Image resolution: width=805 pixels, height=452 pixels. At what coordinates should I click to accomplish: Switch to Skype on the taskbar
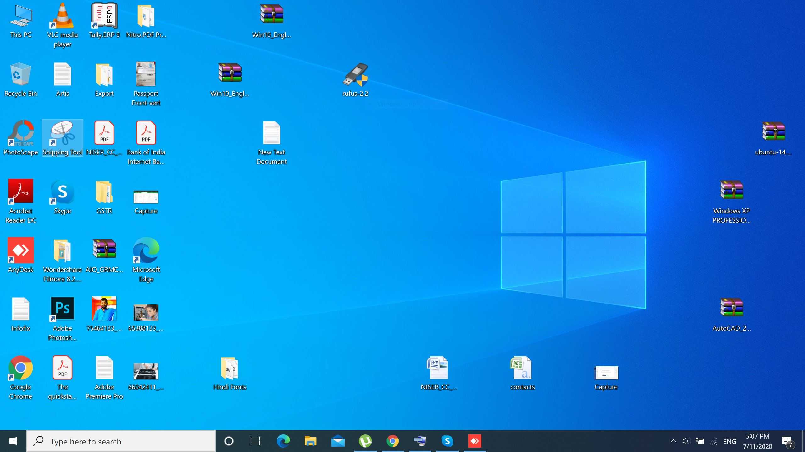pyautogui.click(x=447, y=441)
